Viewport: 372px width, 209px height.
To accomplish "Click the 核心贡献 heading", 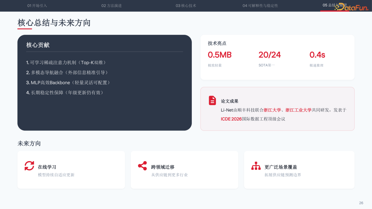I will [x=38, y=45].
